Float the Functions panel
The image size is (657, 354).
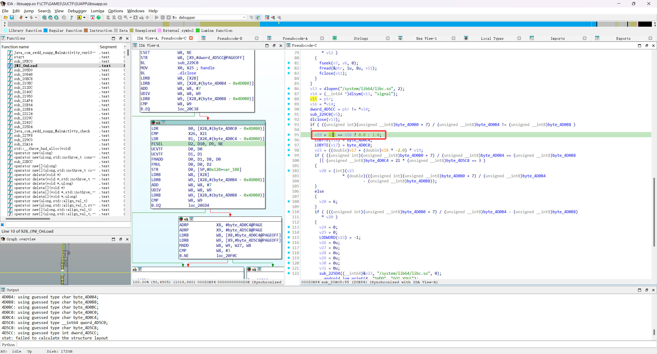(121, 38)
